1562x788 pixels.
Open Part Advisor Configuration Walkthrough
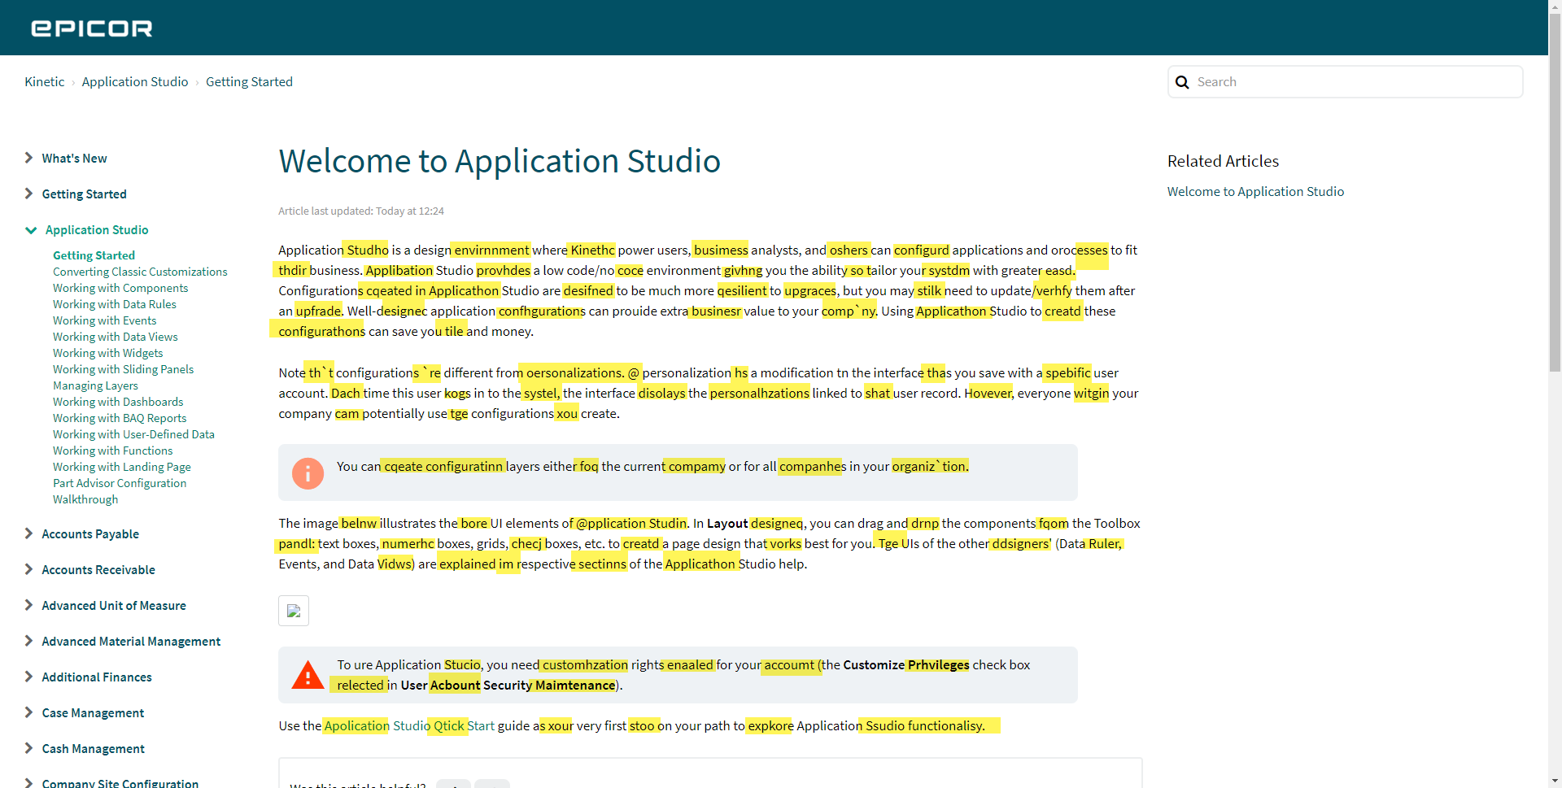coord(120,491)
